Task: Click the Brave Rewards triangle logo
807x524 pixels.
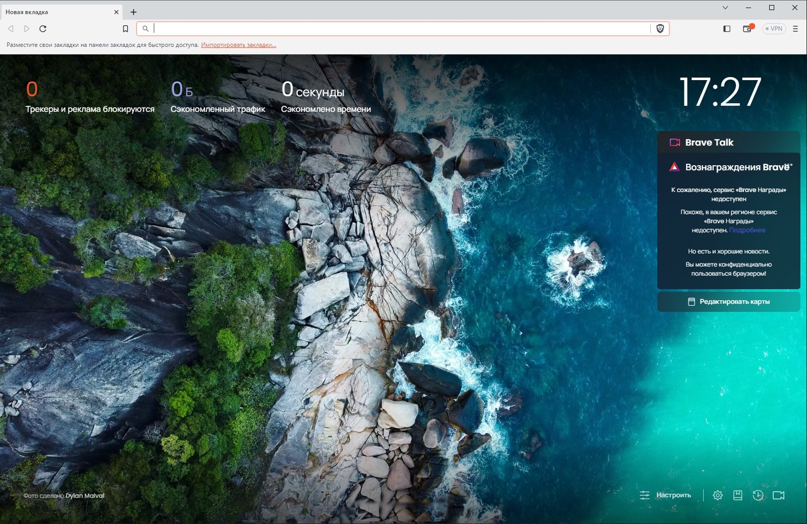Action: [674, 167]
